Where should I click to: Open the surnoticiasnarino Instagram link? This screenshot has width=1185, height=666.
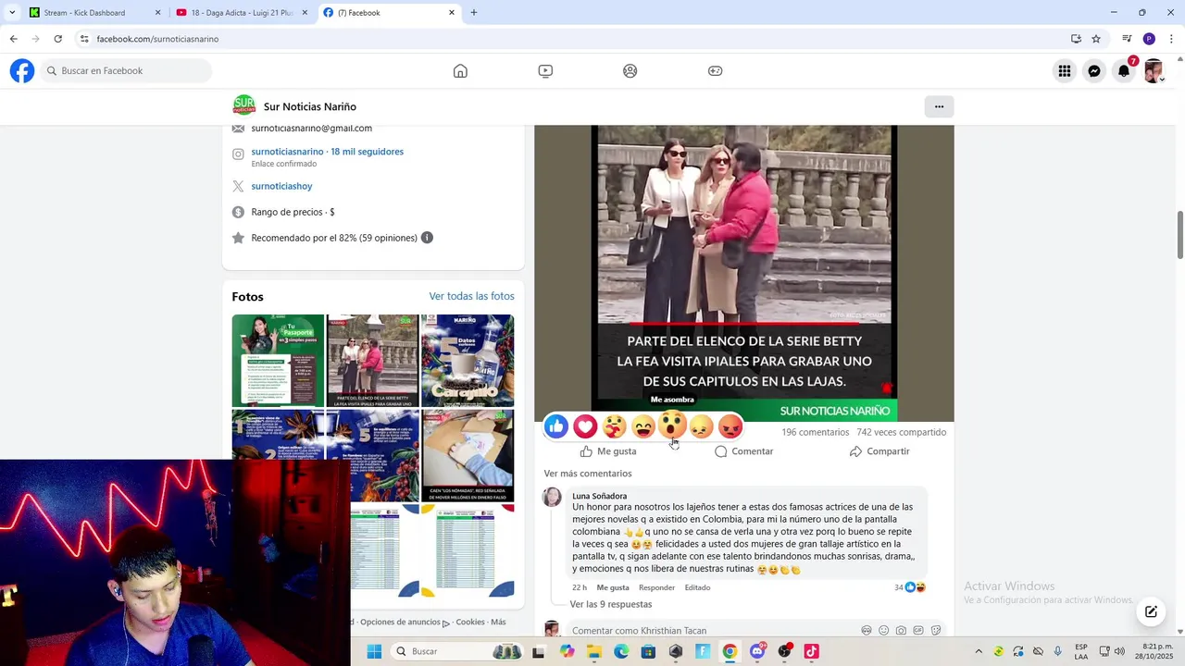[327, 152]
